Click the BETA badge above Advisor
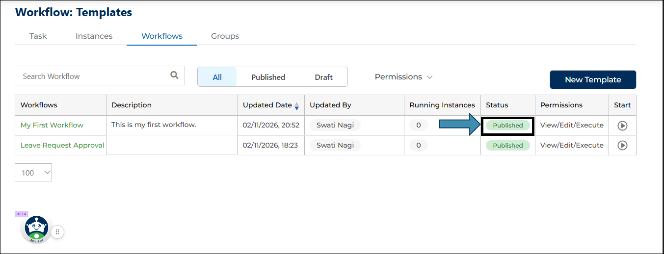Screen dimensions: 664x254 pyautogui.click(x=22, y=214)
